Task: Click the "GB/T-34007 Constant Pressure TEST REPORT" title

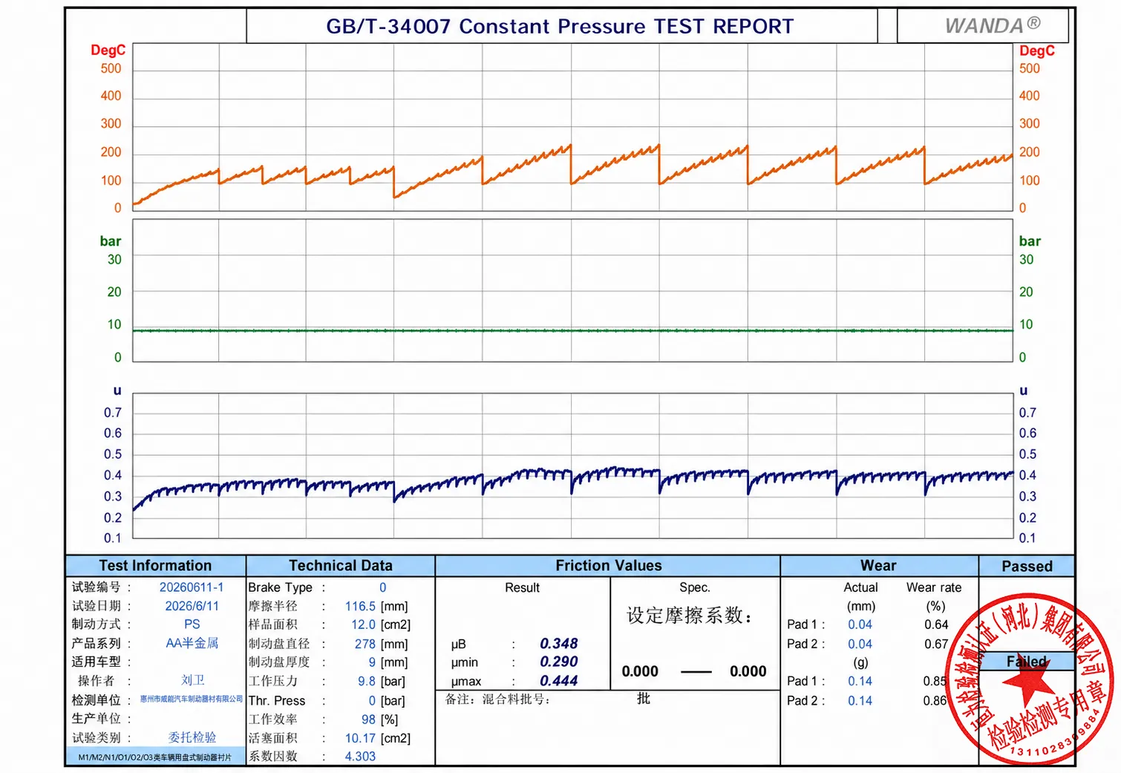Action: [560, 27]
